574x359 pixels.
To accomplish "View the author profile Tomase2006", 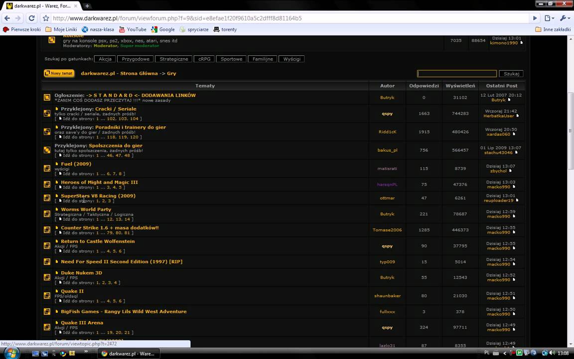I will 387,230.
